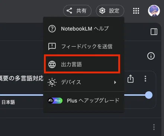Click the audio progress slider handle
The image size is (164, 136).
[149, 95]
